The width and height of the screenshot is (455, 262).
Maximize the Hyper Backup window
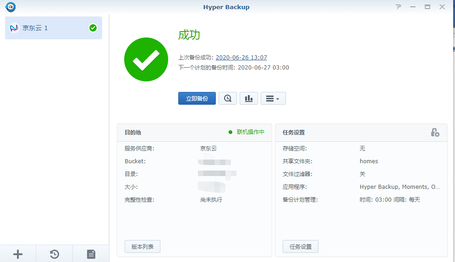[x=428, y=7]
